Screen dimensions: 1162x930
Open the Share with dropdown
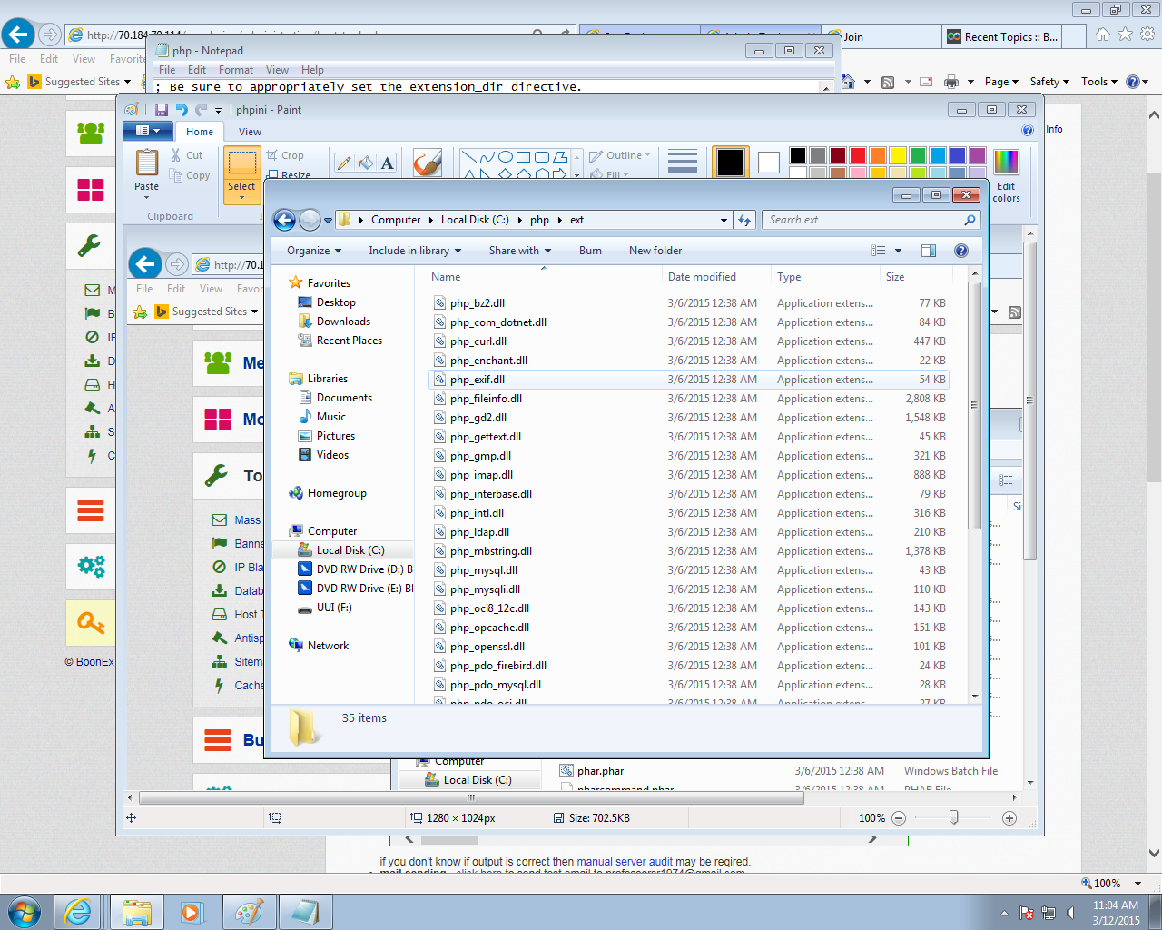pos(519,251)
